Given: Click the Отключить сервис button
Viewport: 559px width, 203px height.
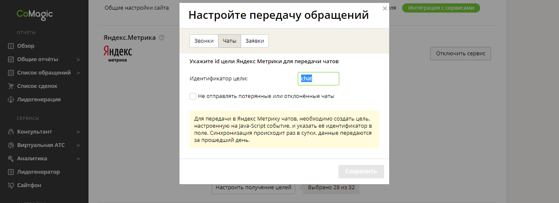Looking at the screenshot, I should pos(460,54).
